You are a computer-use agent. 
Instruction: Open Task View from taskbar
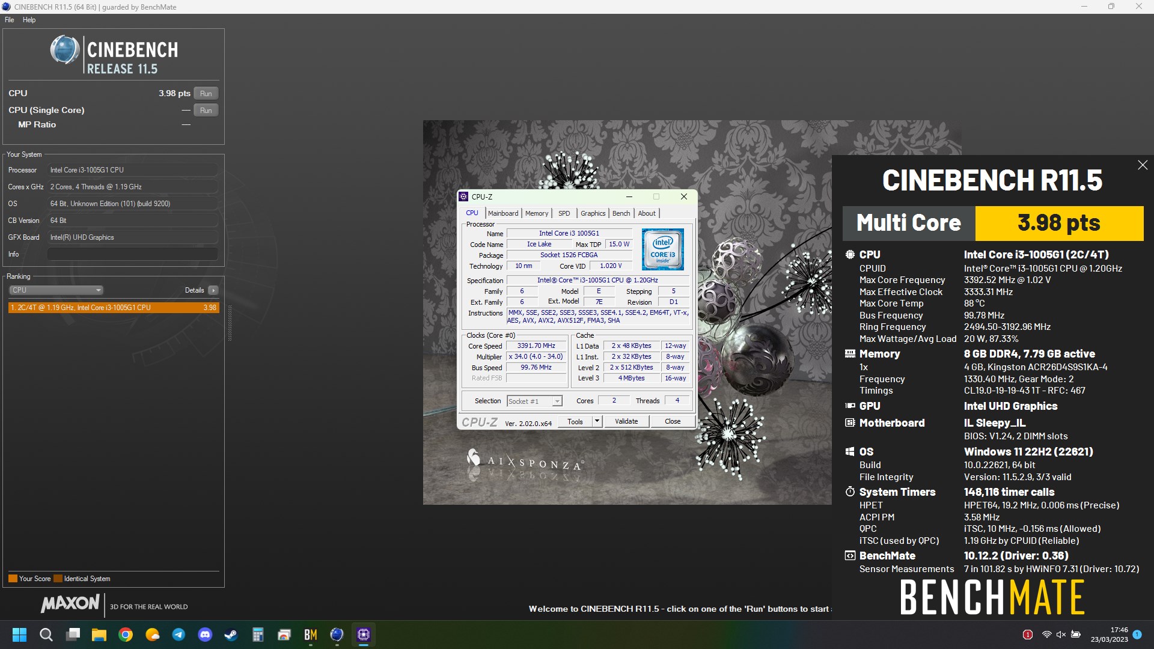(73, 635)
